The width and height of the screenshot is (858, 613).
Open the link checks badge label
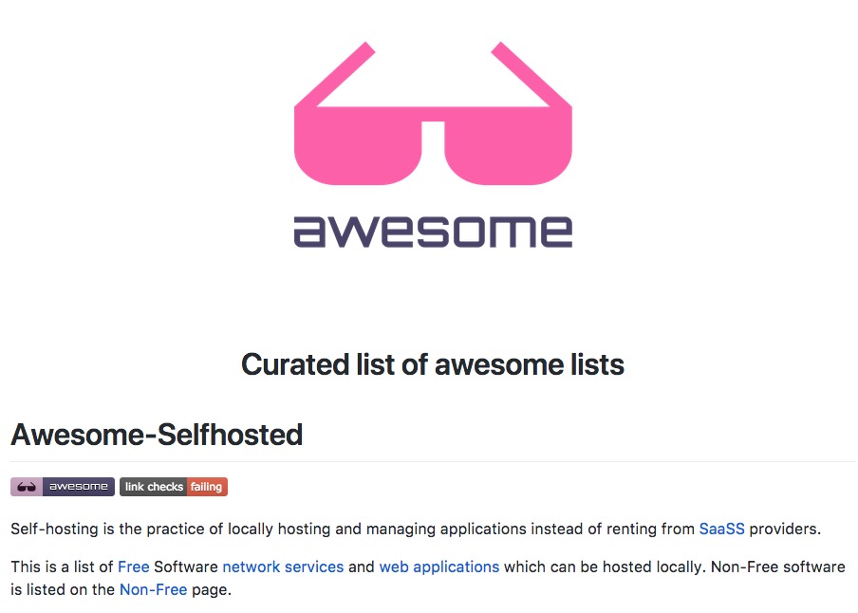pyautogui.click(x=154, y=487)
